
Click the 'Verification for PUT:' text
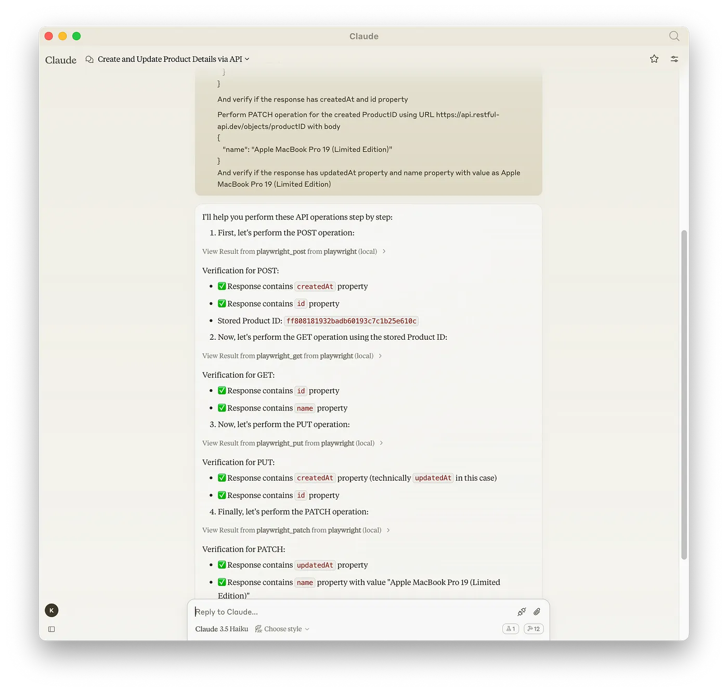coord(238,463)
